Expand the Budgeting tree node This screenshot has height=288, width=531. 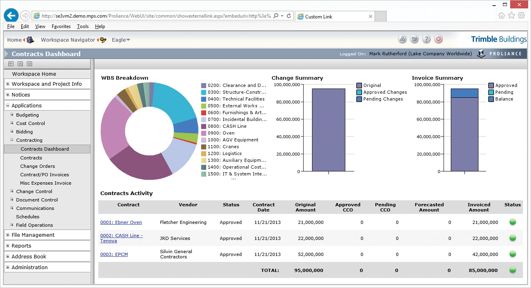(12, 115)
